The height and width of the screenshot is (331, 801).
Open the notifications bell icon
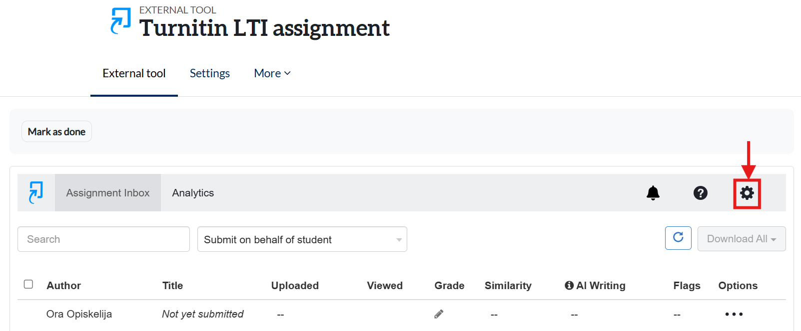pos(653,193)
